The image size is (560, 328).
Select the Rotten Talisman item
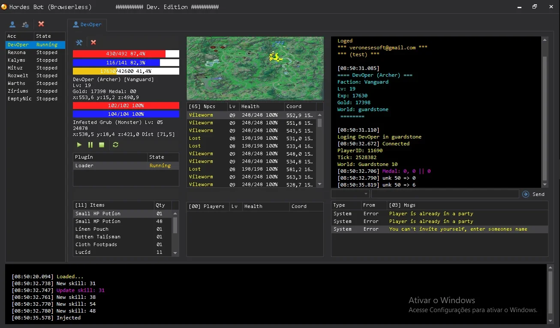[123, 237]
